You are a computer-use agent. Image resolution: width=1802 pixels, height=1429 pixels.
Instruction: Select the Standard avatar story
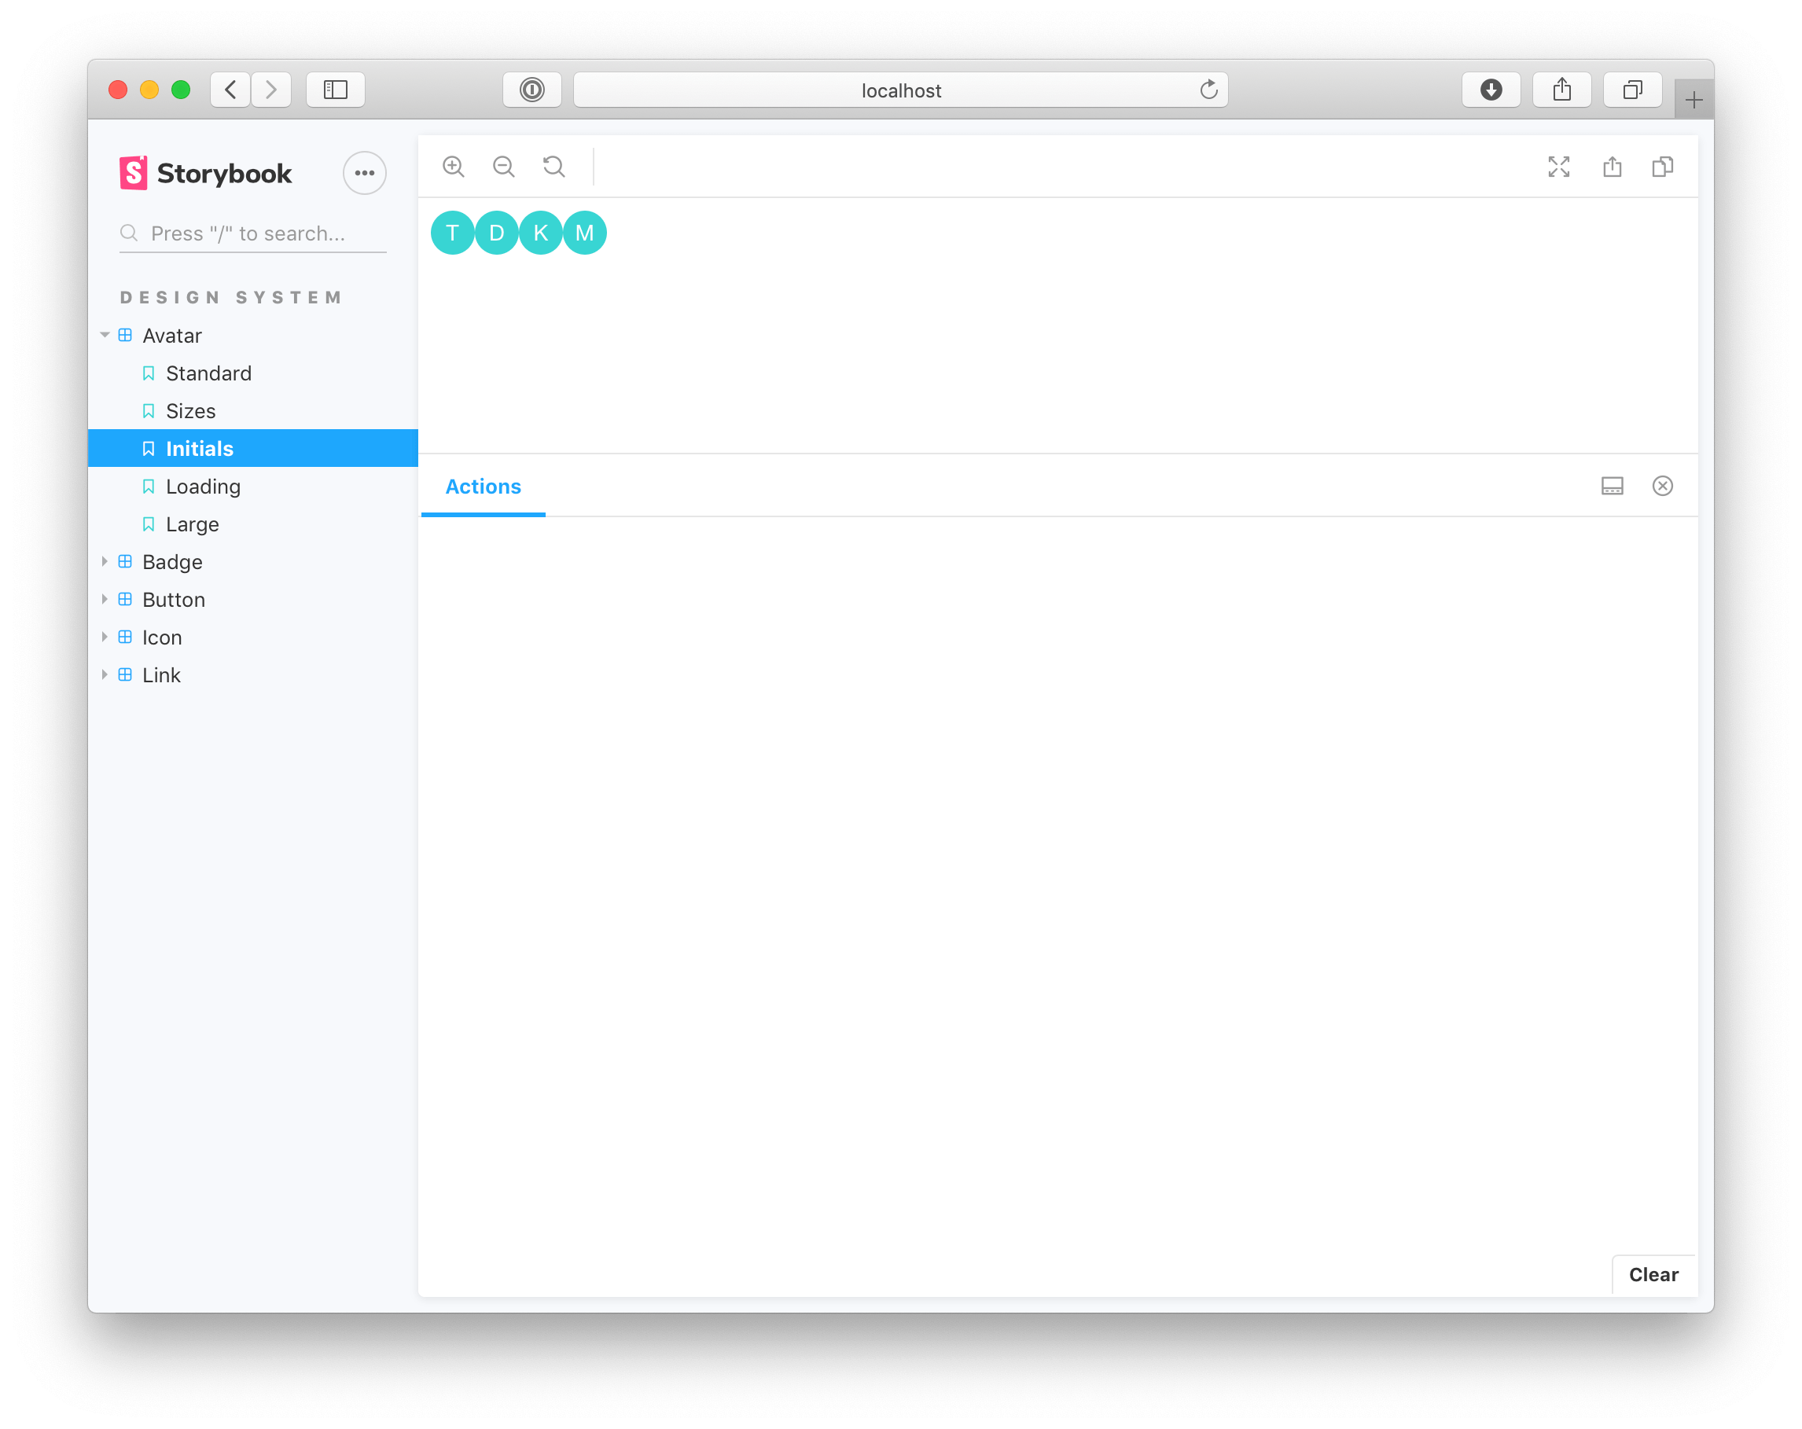click(209, 373)
